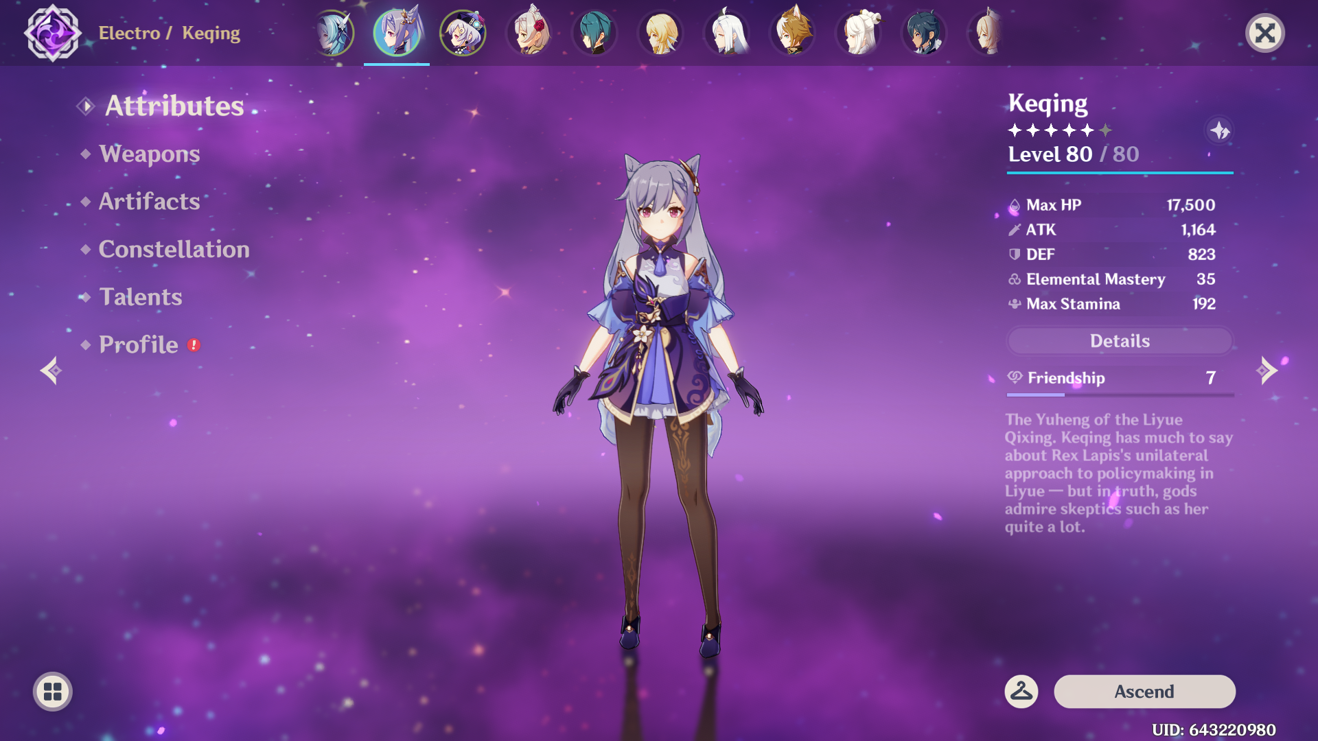Viewport: 1318px width, 741px height.
Task: Close the character screen with X
Action: pyautogui.click(x=1265, y=33)
